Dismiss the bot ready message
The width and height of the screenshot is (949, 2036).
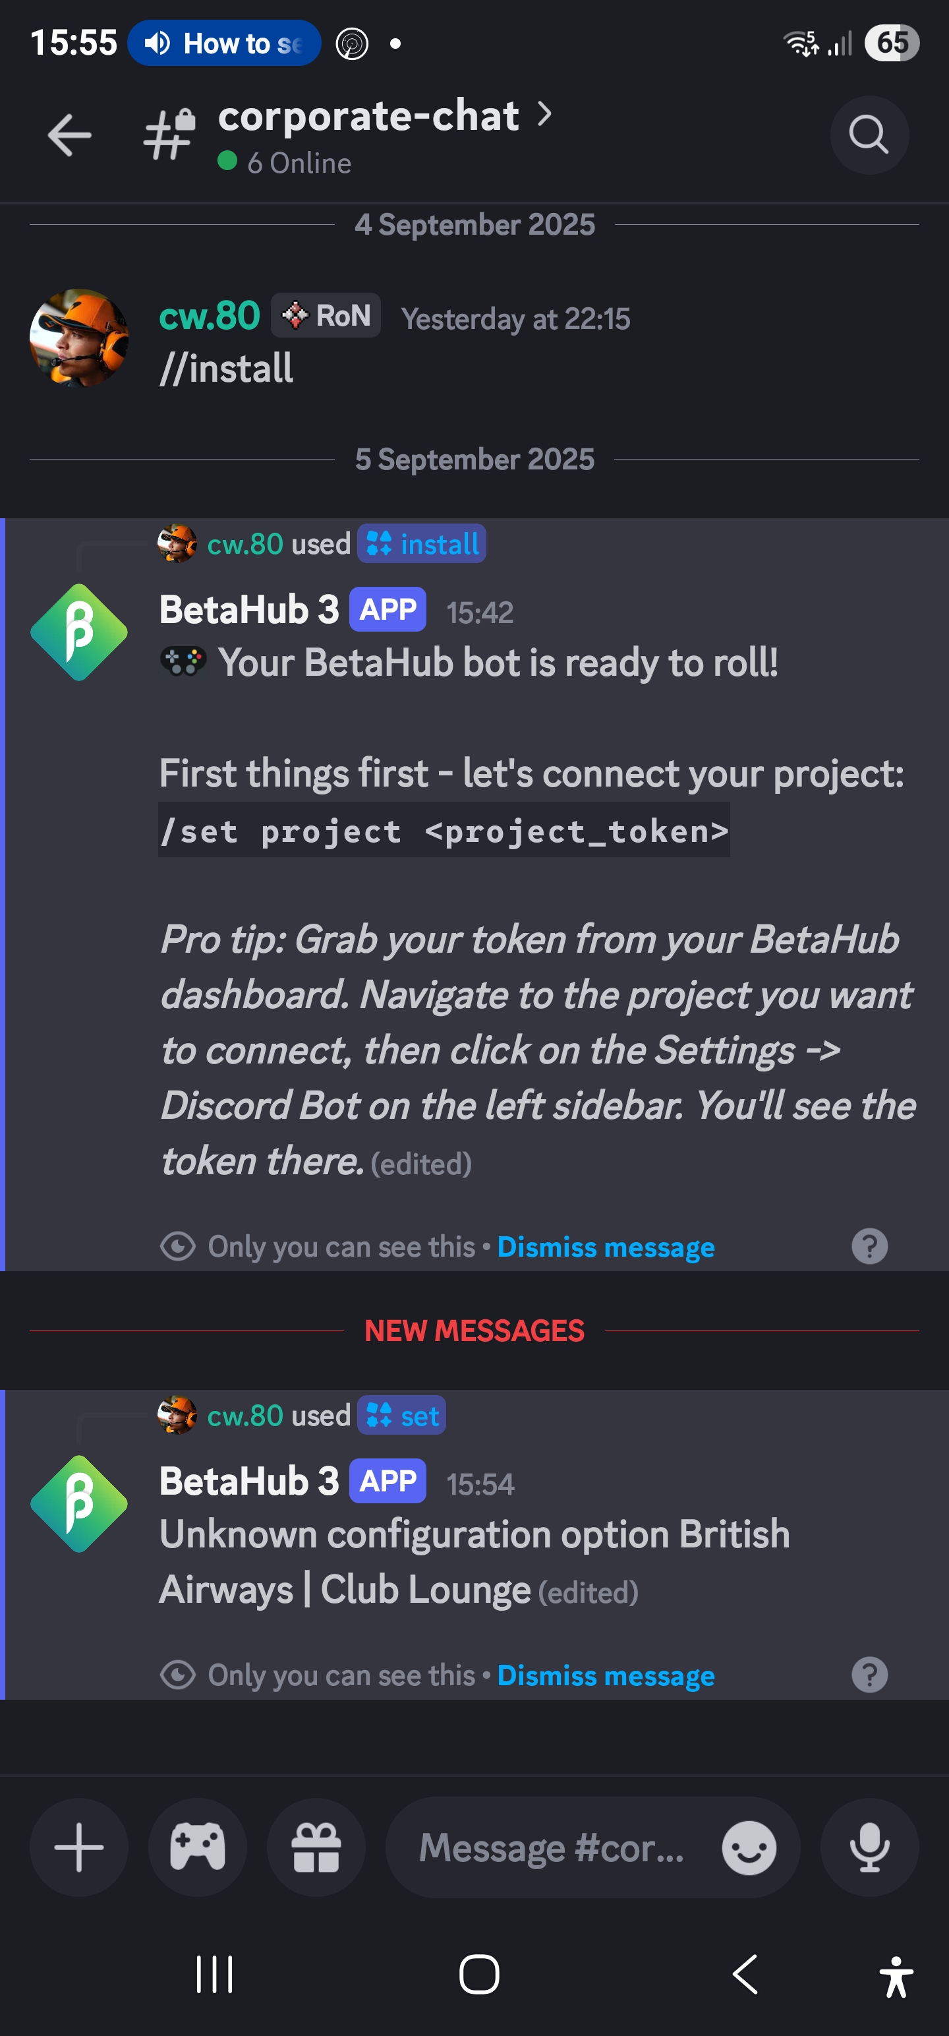(x=605, y=1247)
